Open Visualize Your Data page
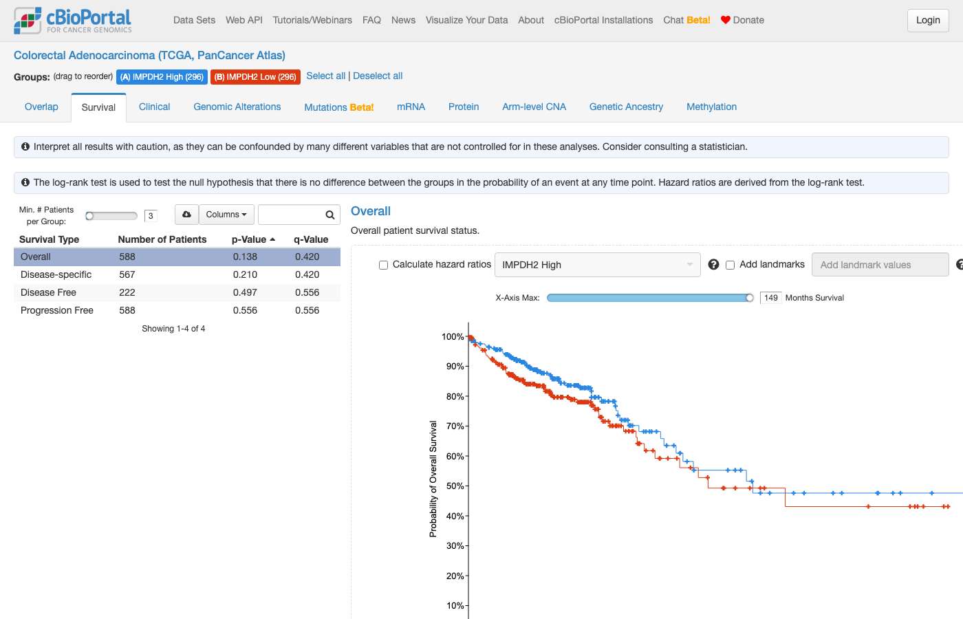963x619 pixels. 466,20
